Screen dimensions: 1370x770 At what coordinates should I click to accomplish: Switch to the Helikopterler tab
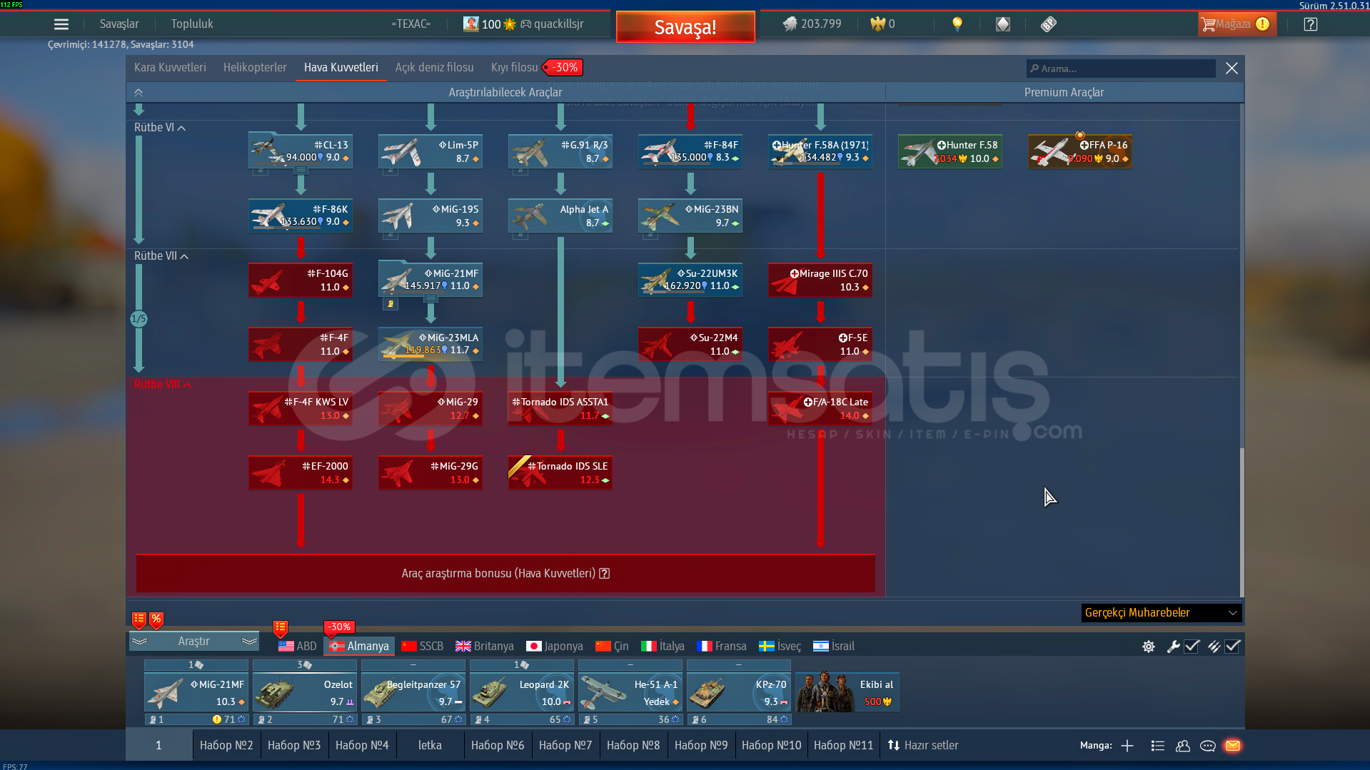pyautogui.click(x=255, y=68)
